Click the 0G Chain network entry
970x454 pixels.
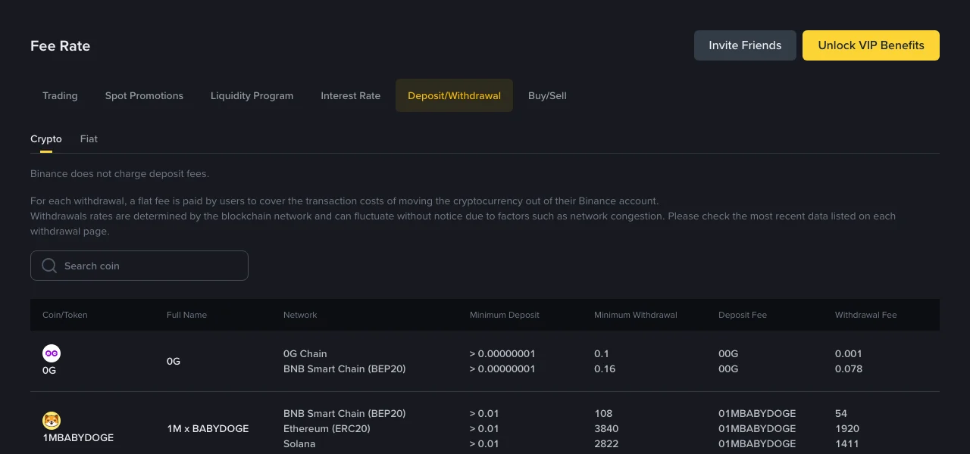tap(305, 353)
